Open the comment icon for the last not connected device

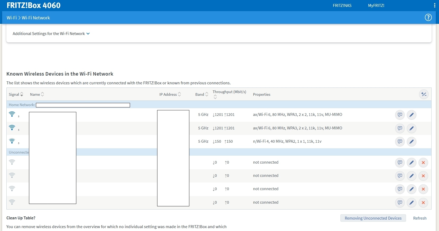(400, 203)
